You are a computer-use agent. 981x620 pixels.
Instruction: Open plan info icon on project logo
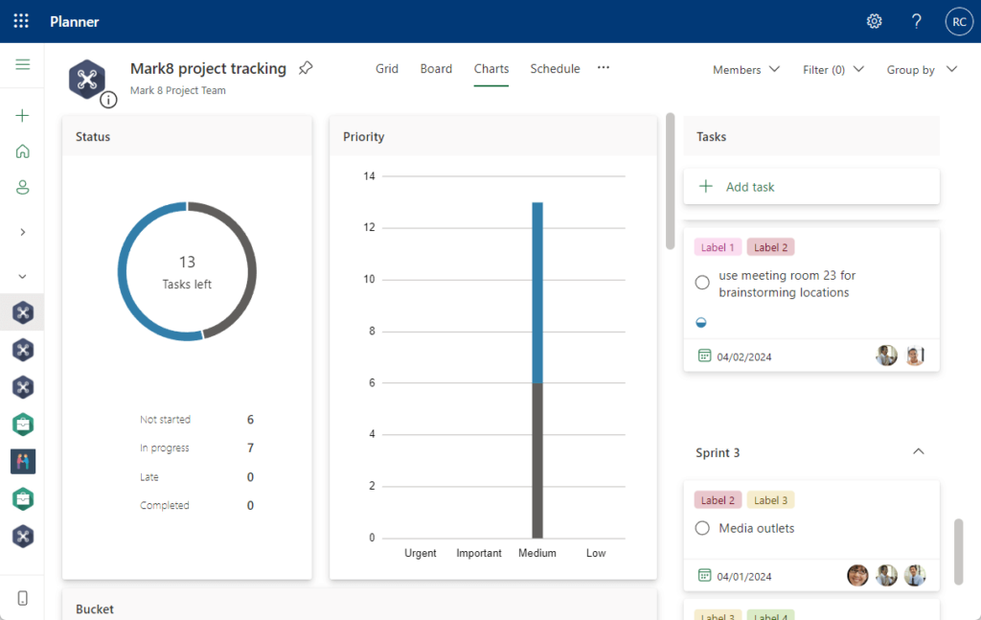tap(108, 100)
